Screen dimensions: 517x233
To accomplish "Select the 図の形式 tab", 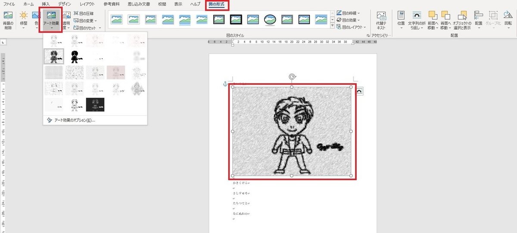I will [x=216, y=4].
